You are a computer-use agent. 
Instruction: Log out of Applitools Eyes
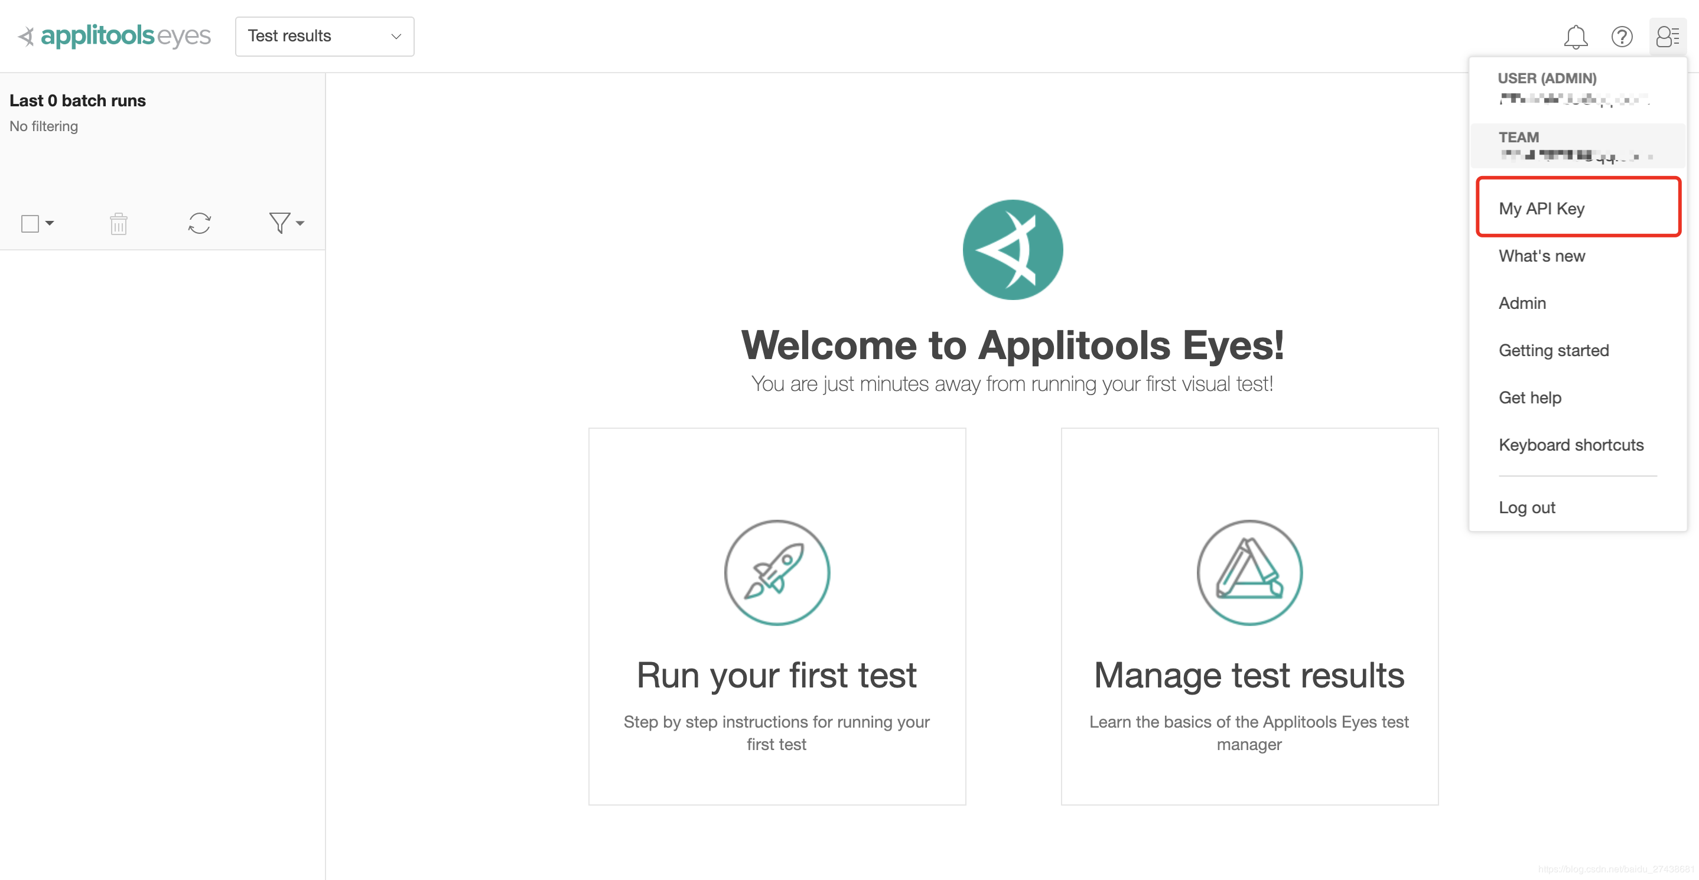click(x=1528, y=507)
